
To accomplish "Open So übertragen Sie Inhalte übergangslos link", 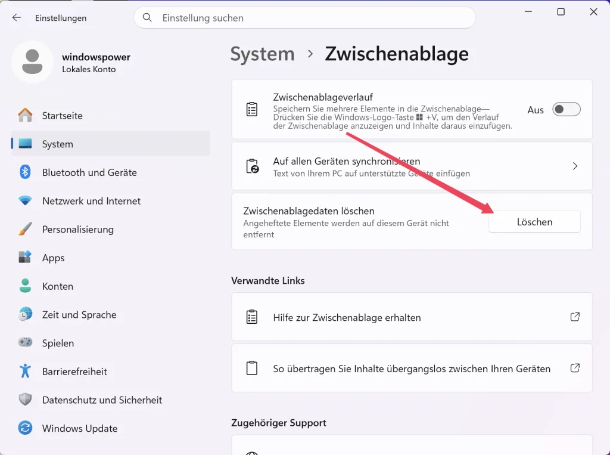I will [412, 368].
